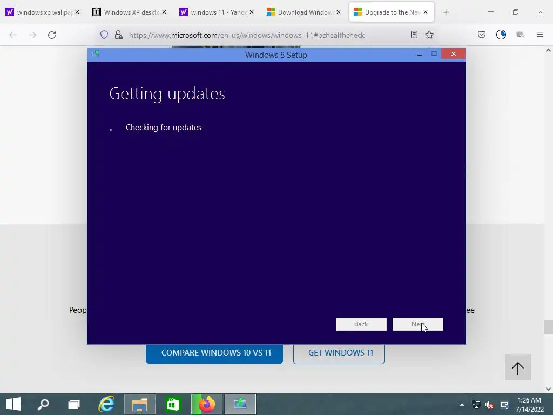
Task: Reload the current Microsoft page
Action: (52, 35)
